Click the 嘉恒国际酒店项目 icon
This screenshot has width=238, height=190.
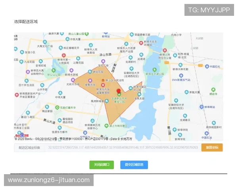coord(59,120)
